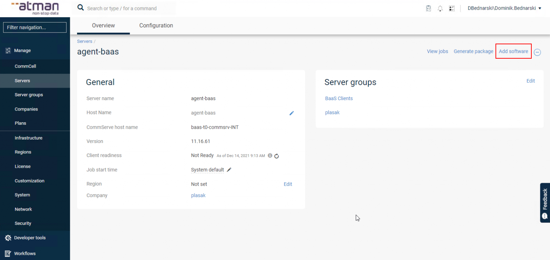550x260 pixels.
Task: Click in the Filter navigation field
Action: pos(35,28)
